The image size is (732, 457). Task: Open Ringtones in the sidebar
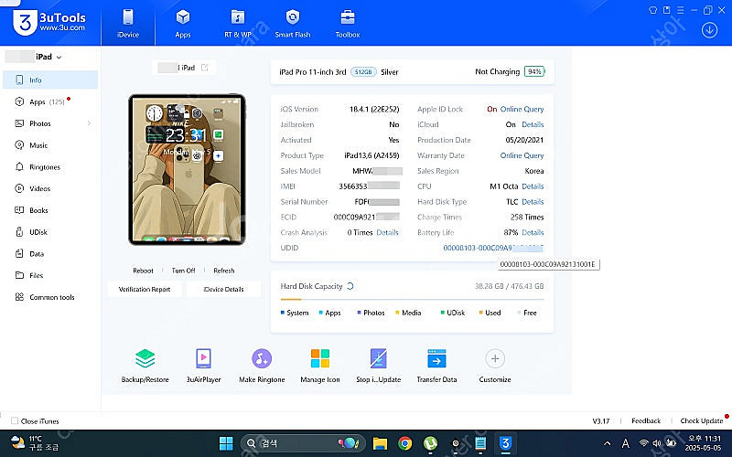point(50,167)
